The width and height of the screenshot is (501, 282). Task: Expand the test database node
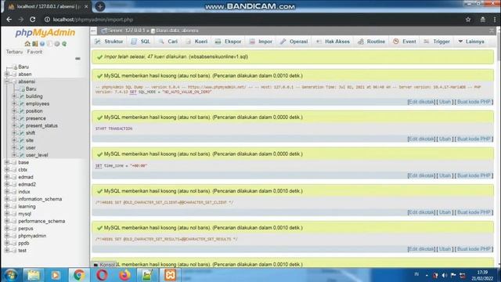coord(7,251)
